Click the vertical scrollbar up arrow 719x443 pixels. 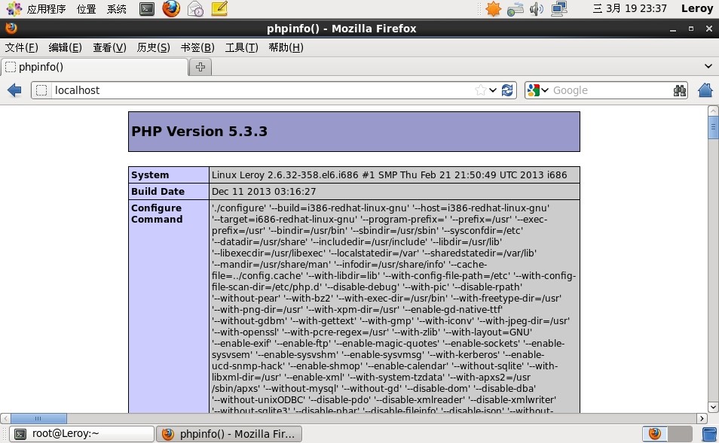tap(713, 111)
